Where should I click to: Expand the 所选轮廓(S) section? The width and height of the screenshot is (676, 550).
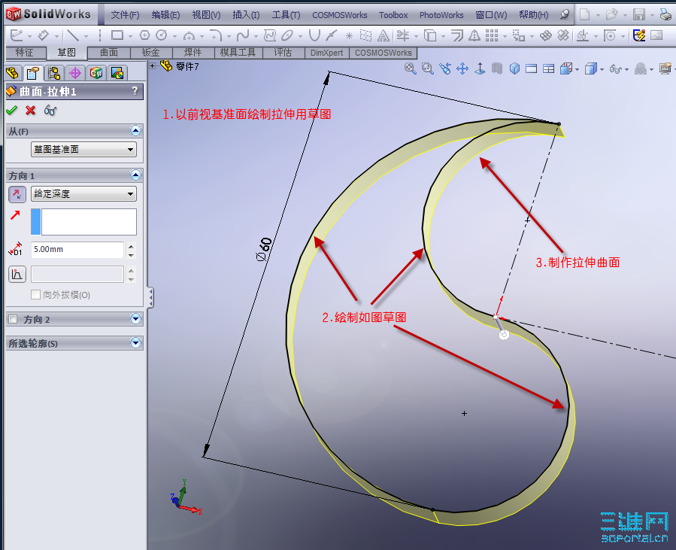[135, 343]
